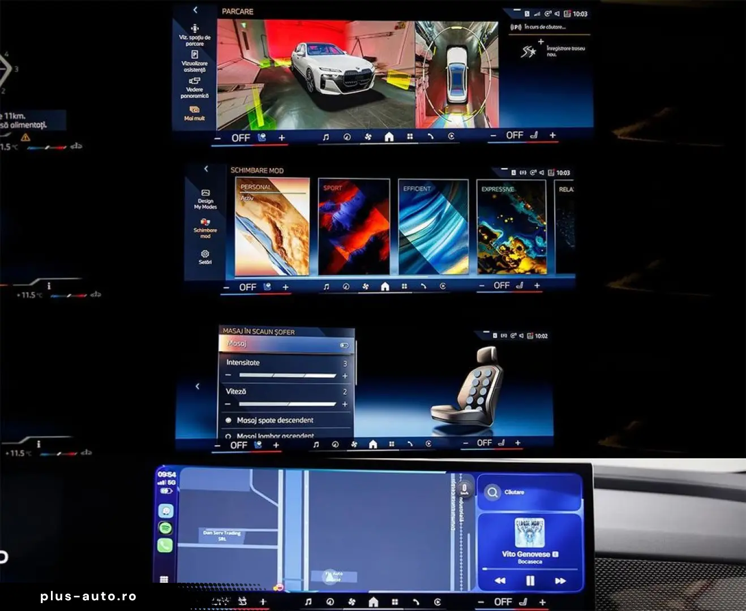Go back using chevron on Schimbare Mod screen
Viewport: 746px width, 611px height.
206,169
